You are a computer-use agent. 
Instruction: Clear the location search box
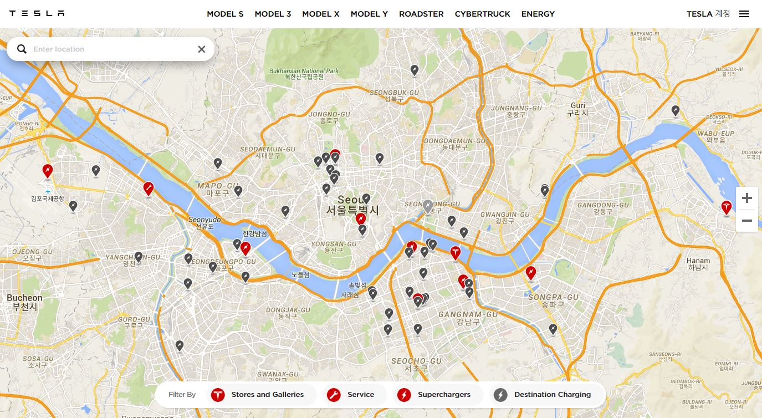pyautogui.click(x=202, y=49)
